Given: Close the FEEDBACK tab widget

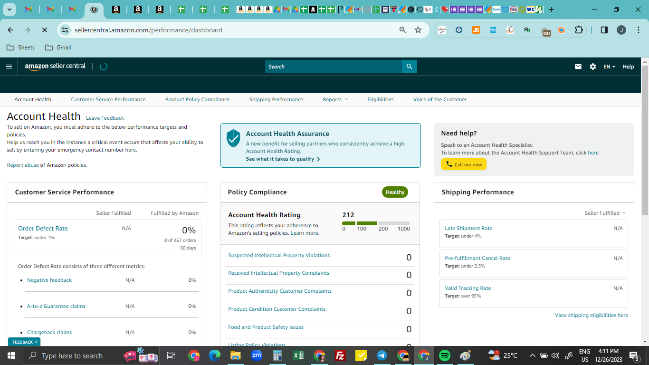Looking at the screenshot, I should tap(36, 342).
